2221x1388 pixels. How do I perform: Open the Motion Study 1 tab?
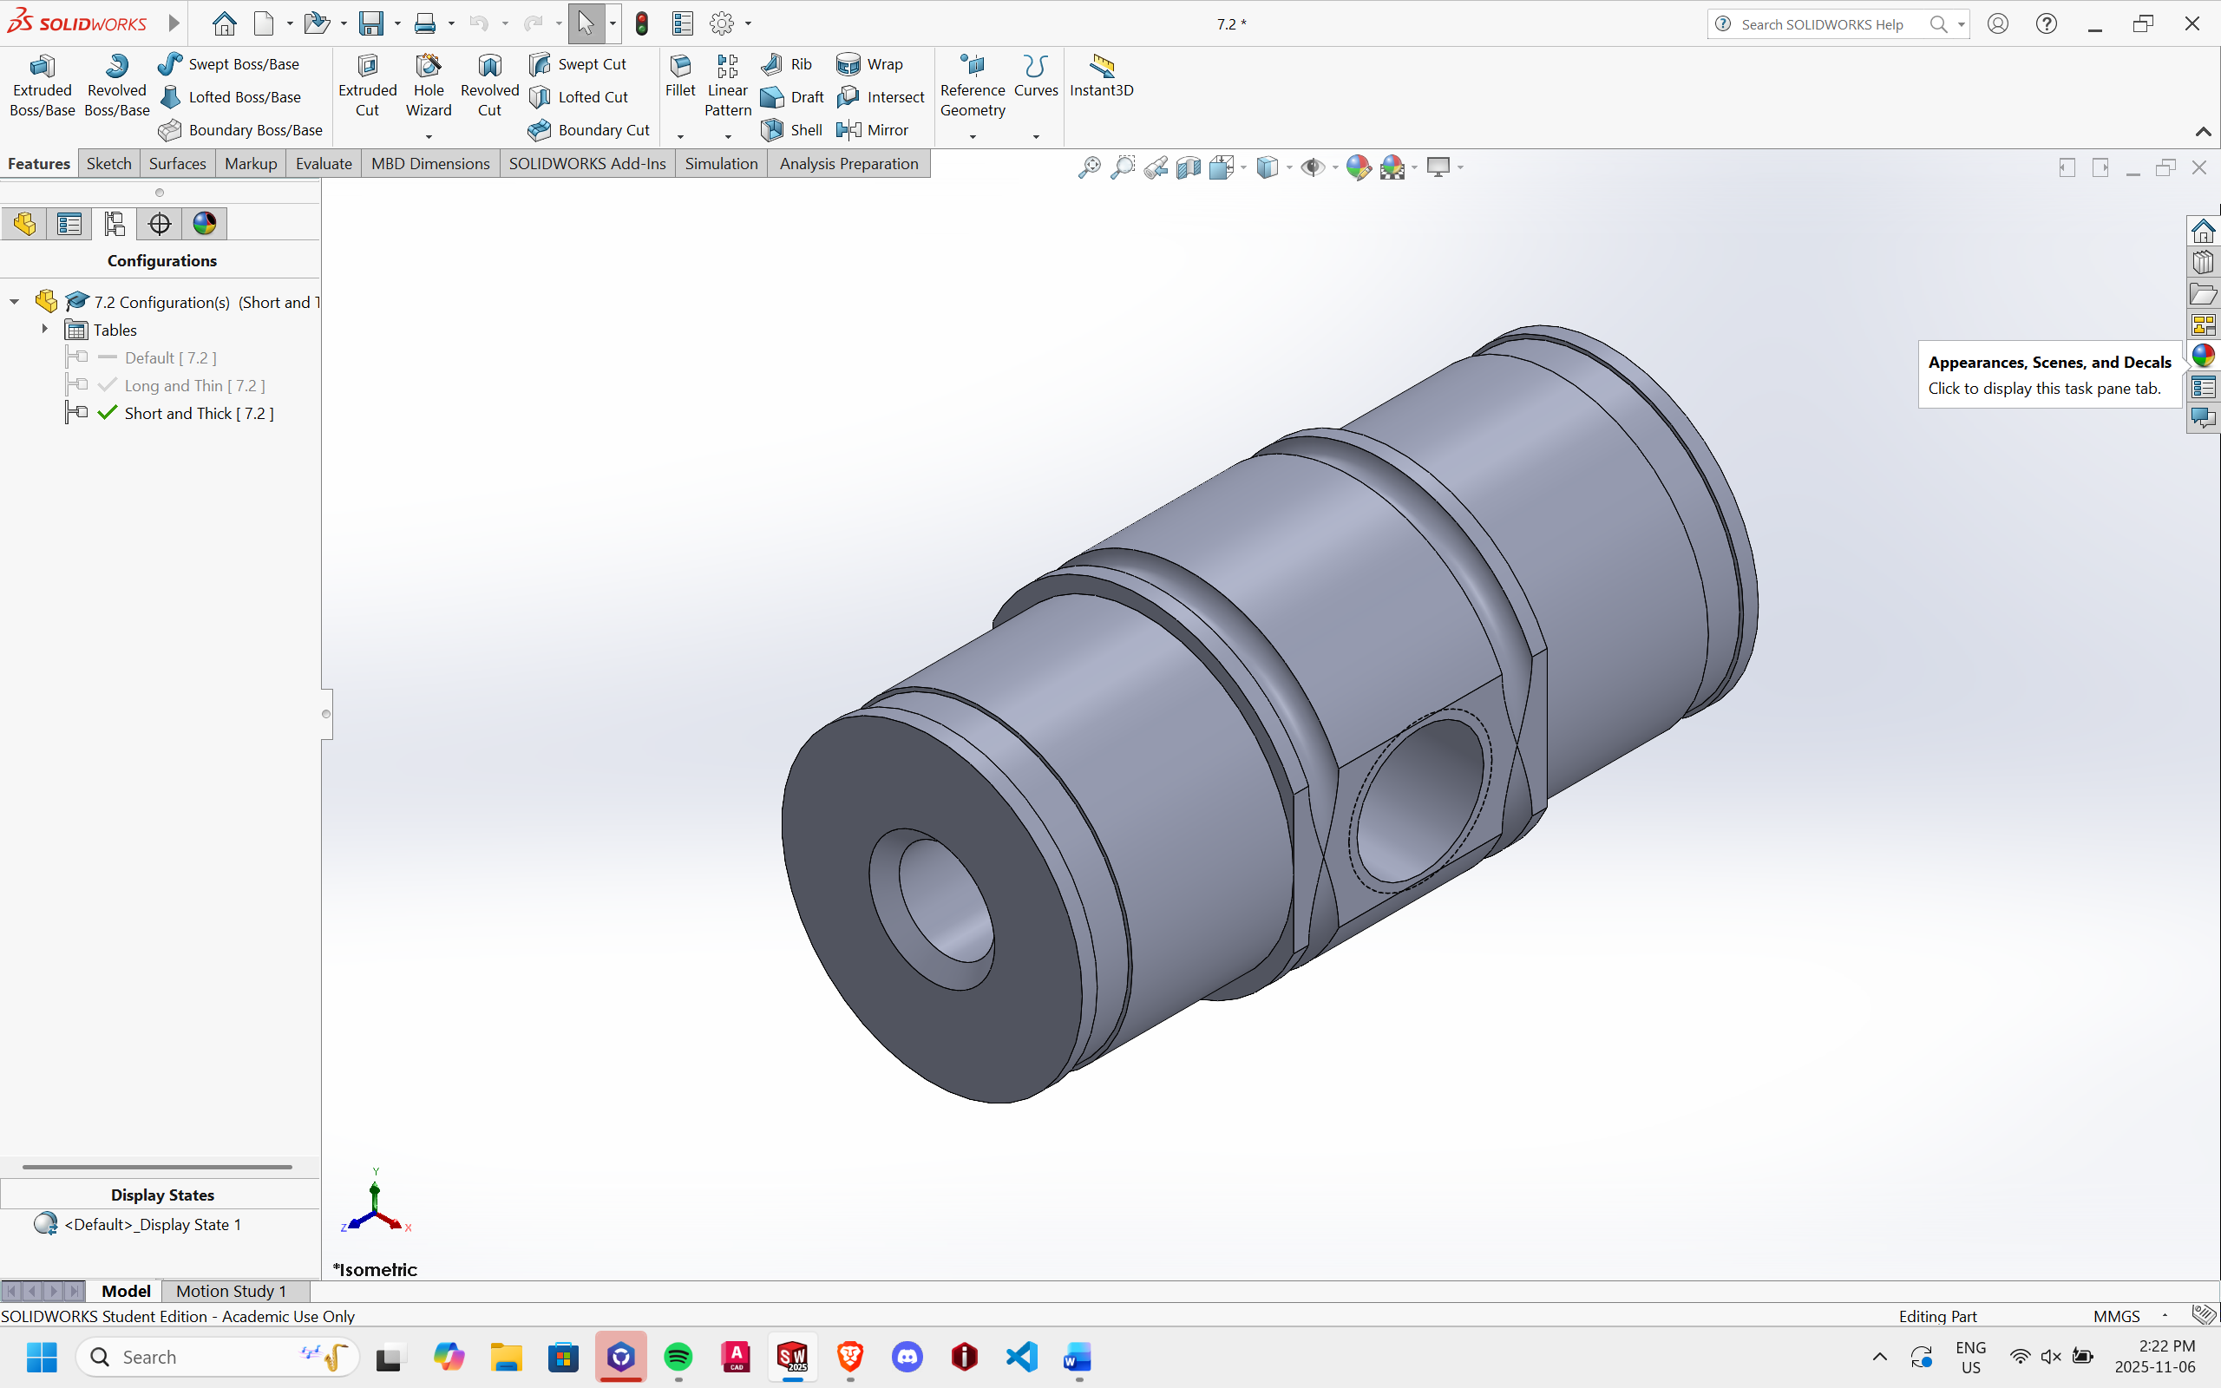[x=232, y=1291]
